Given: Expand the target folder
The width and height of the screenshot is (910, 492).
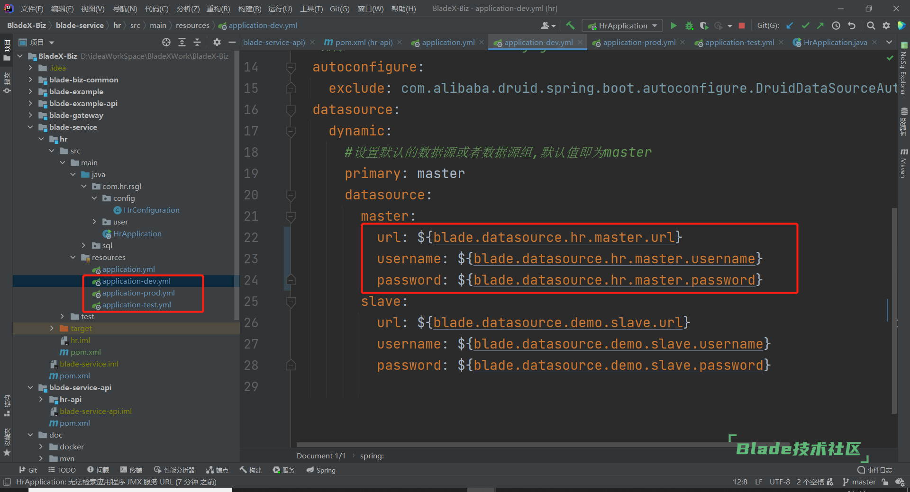Looking at the screenshot, I should pos(52,328).
